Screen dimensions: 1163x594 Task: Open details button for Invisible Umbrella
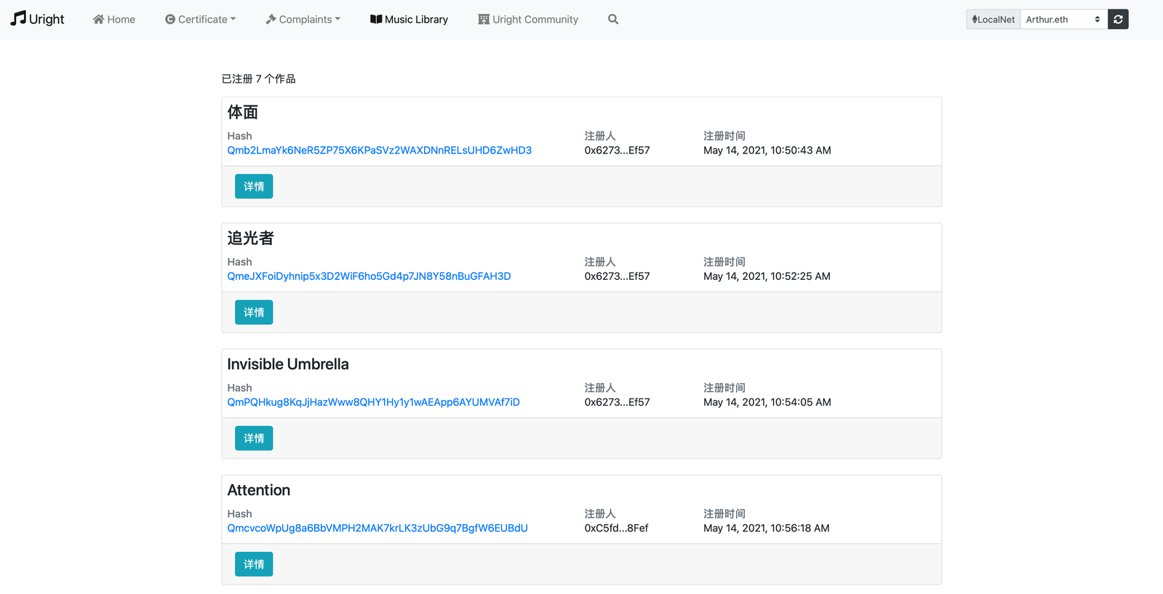point(254,438)
